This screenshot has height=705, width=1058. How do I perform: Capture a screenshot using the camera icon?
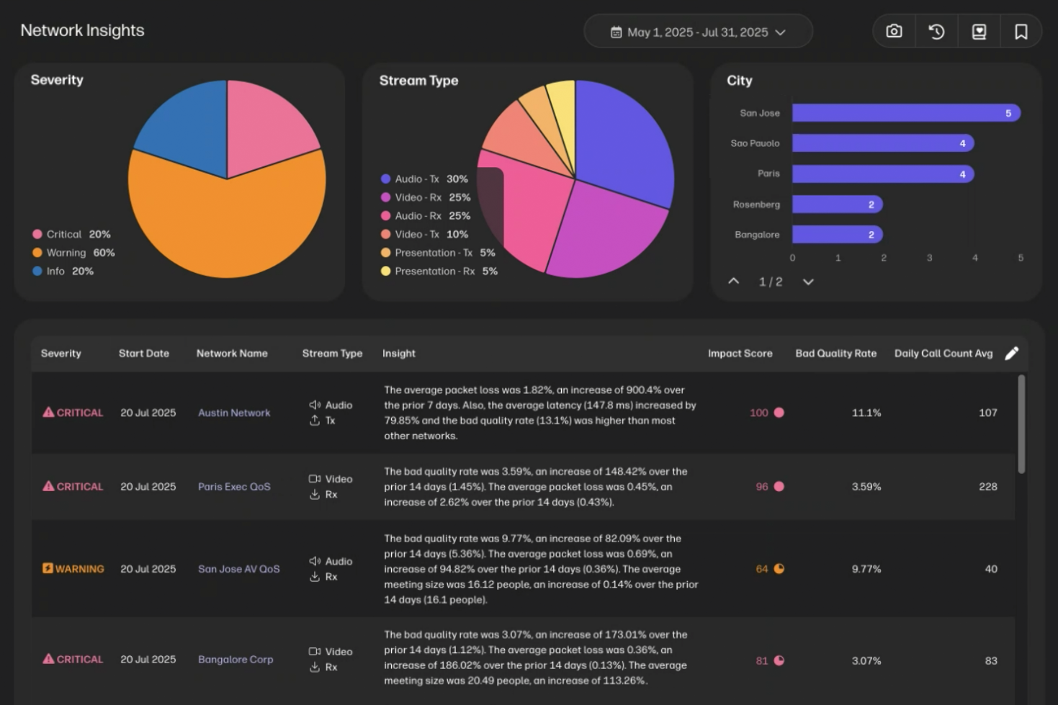click(893, 31)
